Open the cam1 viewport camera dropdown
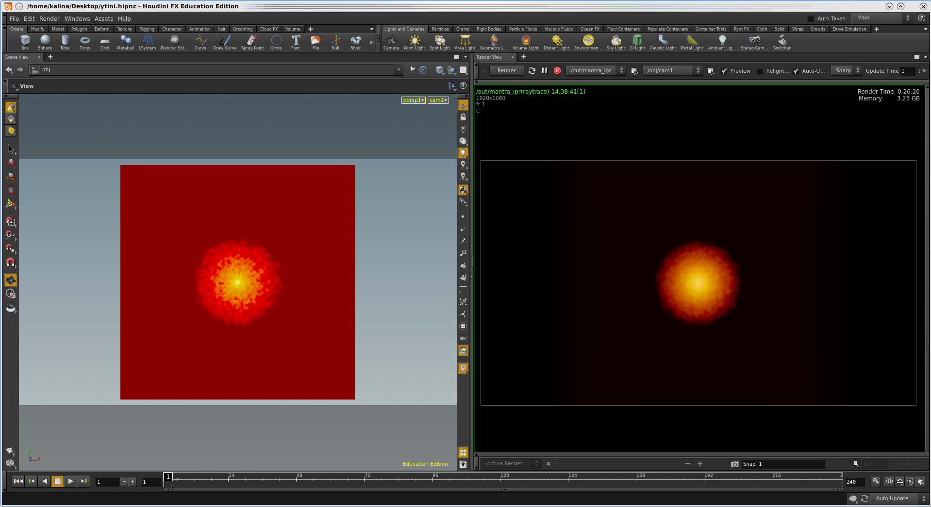The width and height of the screenshot is (931, 507). pyautogui.click(x=438, y=100)
